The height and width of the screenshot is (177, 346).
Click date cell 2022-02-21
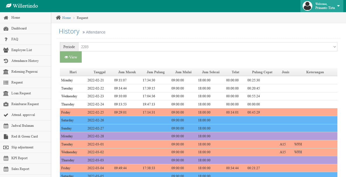pos(95,80)
